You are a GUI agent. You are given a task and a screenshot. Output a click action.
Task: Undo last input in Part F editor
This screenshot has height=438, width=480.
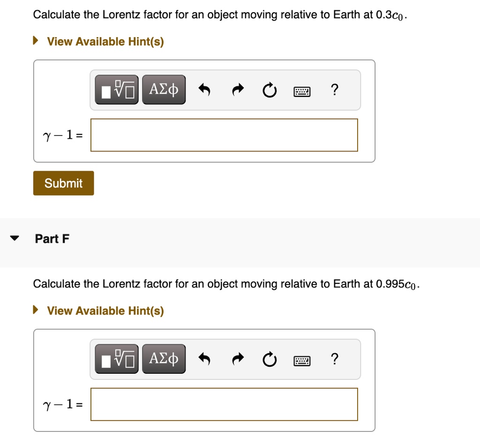click(204, 359)
